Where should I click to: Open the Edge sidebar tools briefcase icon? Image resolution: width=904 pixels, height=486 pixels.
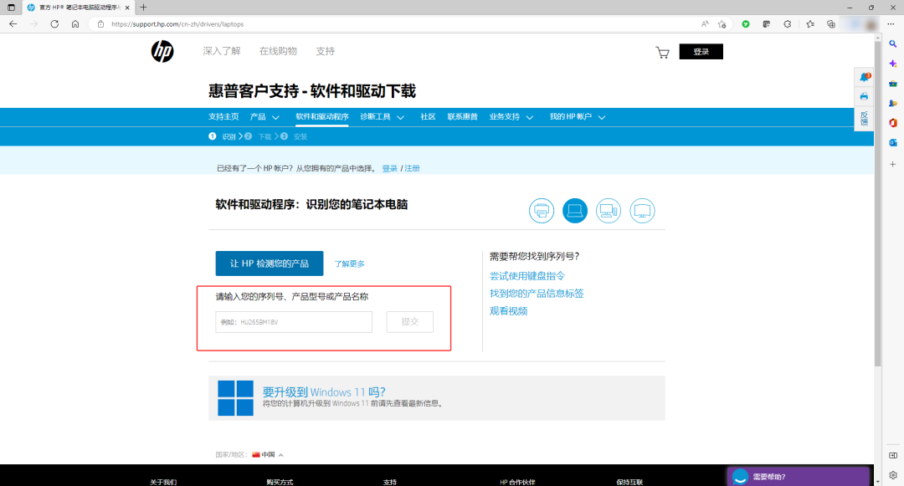point(892,84)
